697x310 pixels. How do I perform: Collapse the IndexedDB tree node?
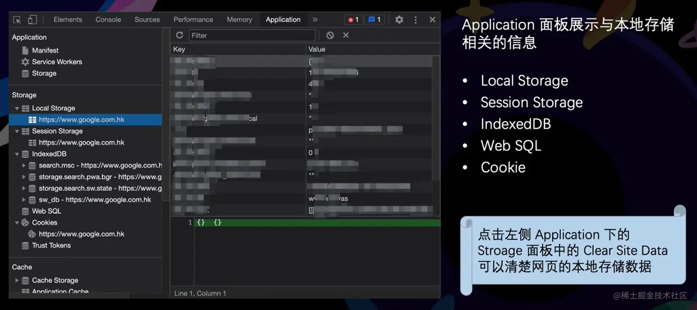tap(17, 155)
